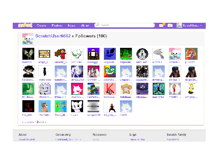Open follower with winged creature avatar
Viewport: 219px width, 164px height.
pyautogui.click(x=28, y=54)
